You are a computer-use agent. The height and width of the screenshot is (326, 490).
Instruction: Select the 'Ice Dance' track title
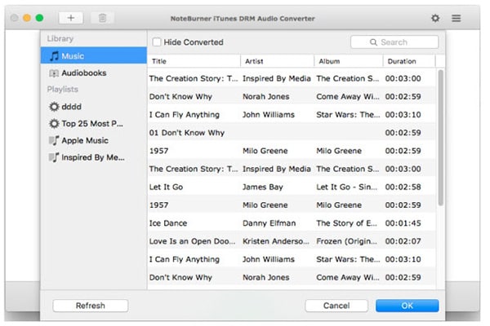(x=168, y=223)
